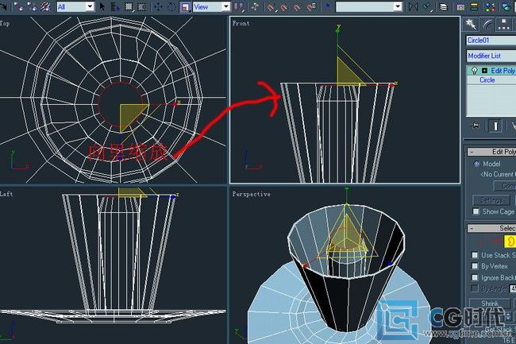Enable the By Angle checkbox
The width and height of the screenshot is (516, 344).
pyautogui.click(x=475, y=288)
